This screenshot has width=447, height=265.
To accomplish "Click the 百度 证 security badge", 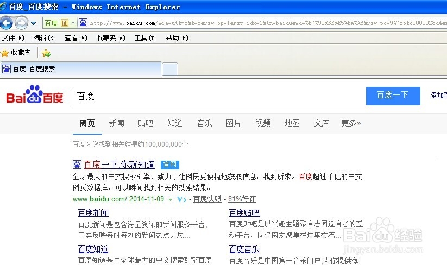I will point(56,23).
